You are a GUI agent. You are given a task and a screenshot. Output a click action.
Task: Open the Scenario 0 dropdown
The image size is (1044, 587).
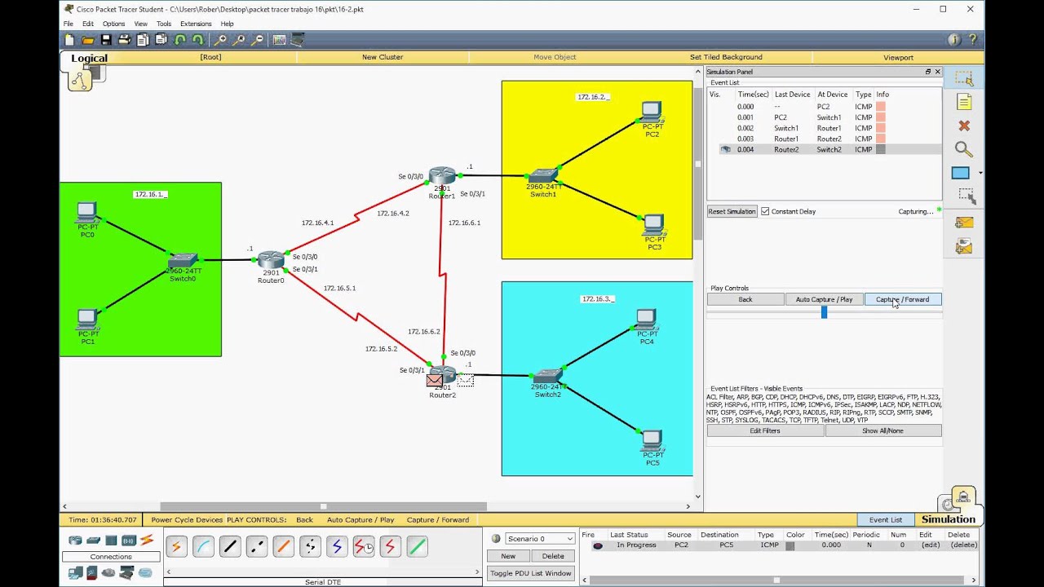point(541,539)
